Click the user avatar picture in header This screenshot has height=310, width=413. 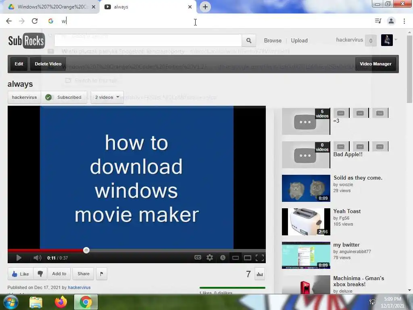387,40
